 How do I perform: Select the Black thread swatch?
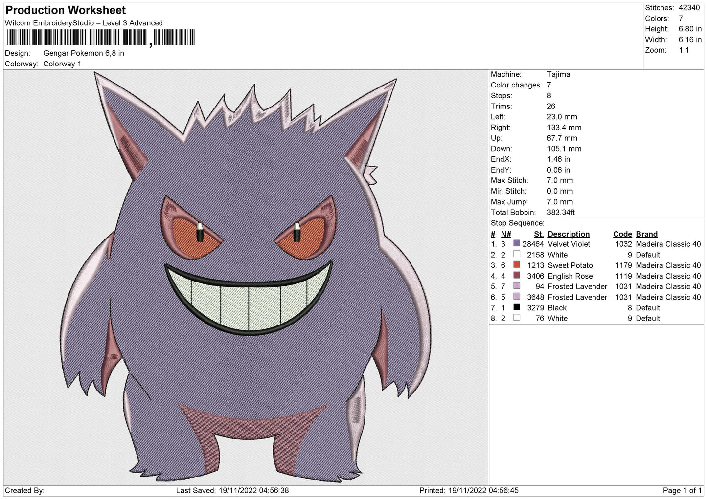pos(517,308)
